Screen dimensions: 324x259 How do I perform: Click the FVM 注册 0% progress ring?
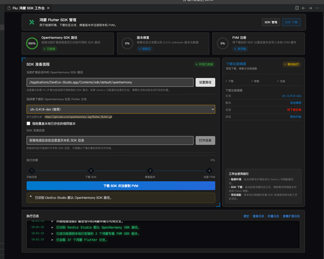[x=223, y=43]
